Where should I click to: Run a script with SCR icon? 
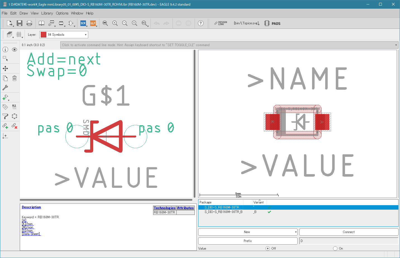pos(83,23)
